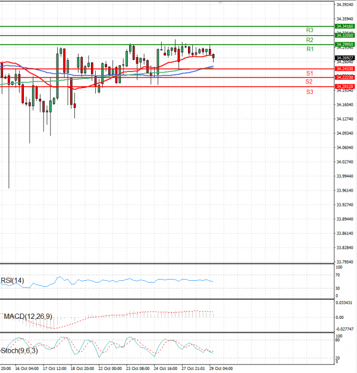Click the RSI scale value 70
Image resolution: width=357 pixels, height=373 pixels.
coord(337,275)
